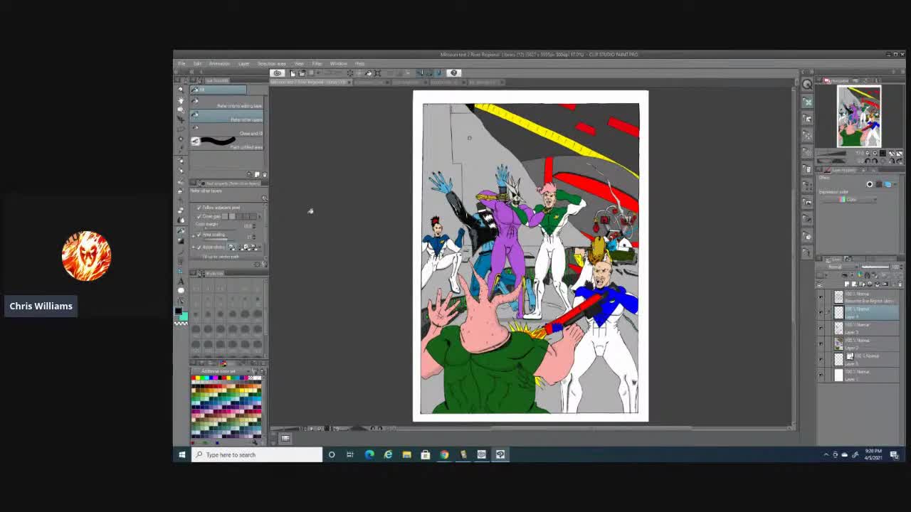Close the active canvas document tab
This screenshot has height=512, width=911.
[x=348, y=82]
